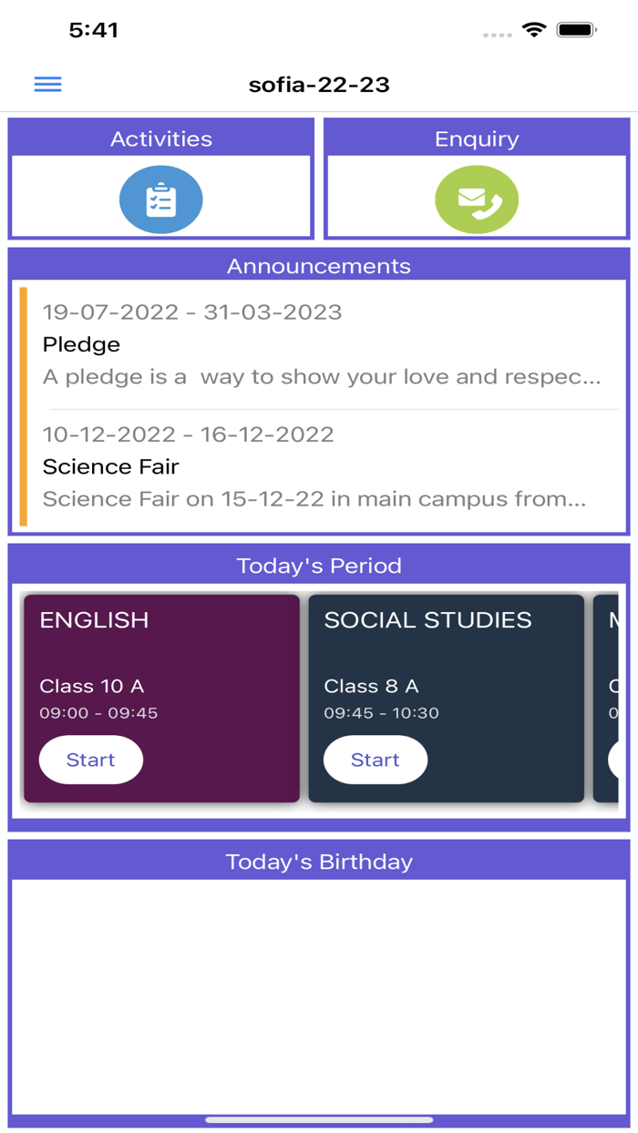Tap the green Enquiry mail icon
The image size is (638, 1133).
(x=478, y=199)
